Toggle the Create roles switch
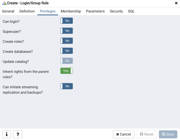Viewport: 180px width, 140px height. coord(67,41)
